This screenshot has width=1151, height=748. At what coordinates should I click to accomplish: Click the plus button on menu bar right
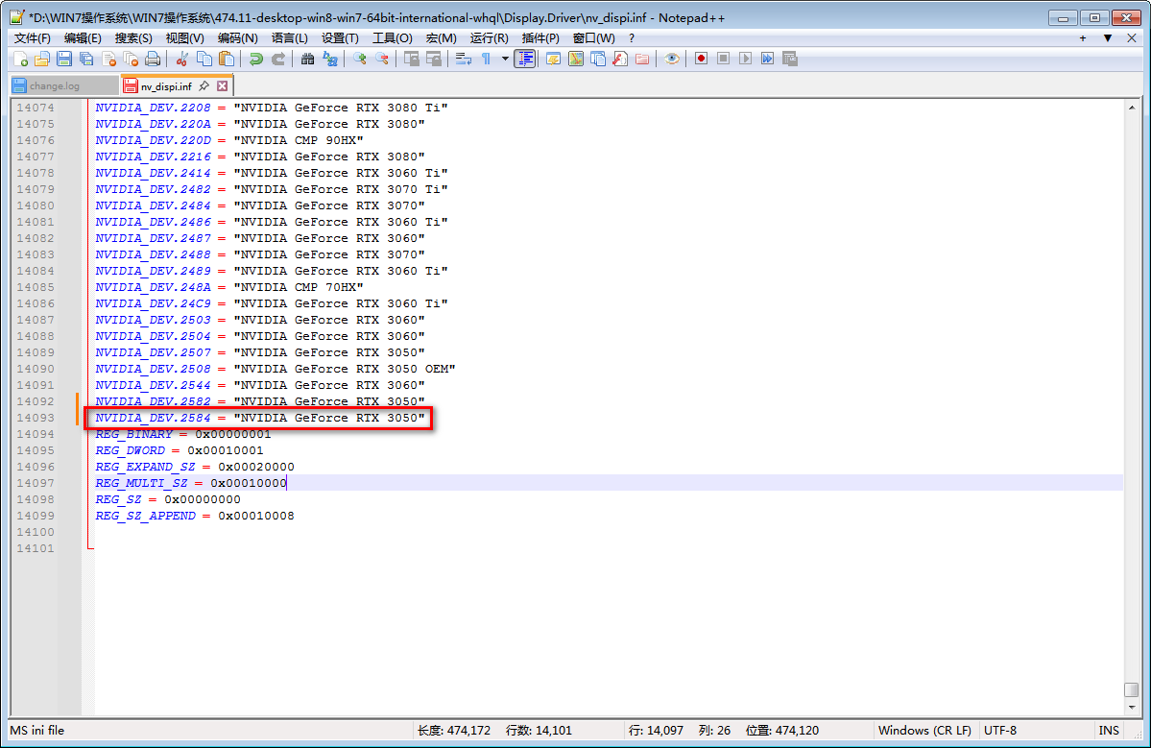(1083, 38)
